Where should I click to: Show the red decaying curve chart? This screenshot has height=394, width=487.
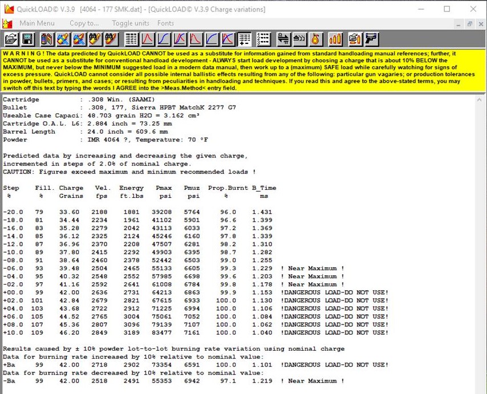[x=196, y=39]
